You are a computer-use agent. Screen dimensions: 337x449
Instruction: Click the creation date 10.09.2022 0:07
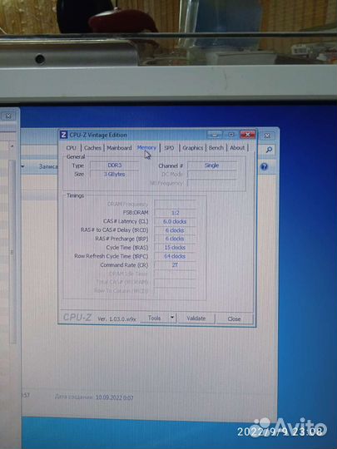pos(114,397)
